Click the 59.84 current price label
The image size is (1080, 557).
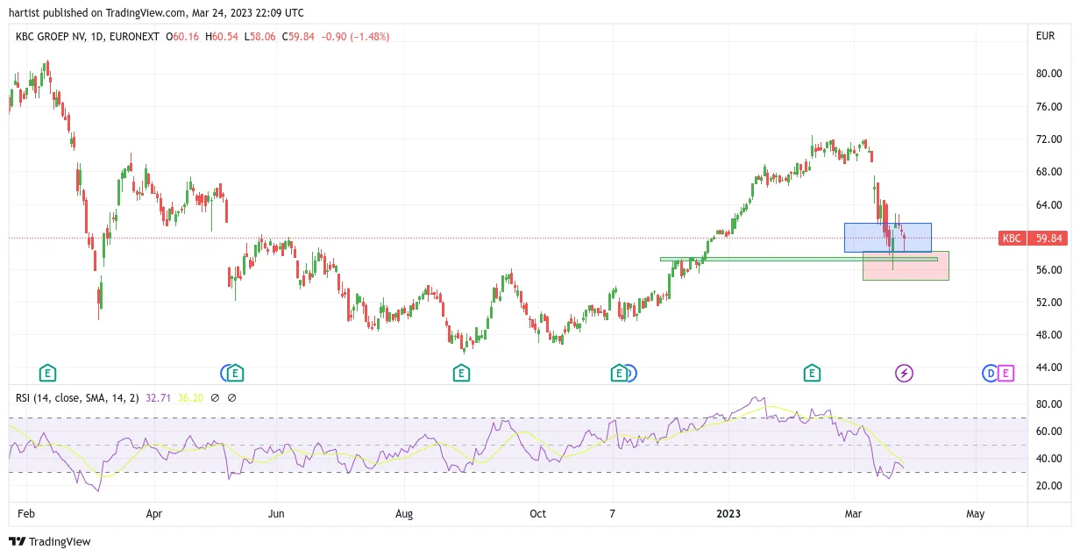point(1049,238)
